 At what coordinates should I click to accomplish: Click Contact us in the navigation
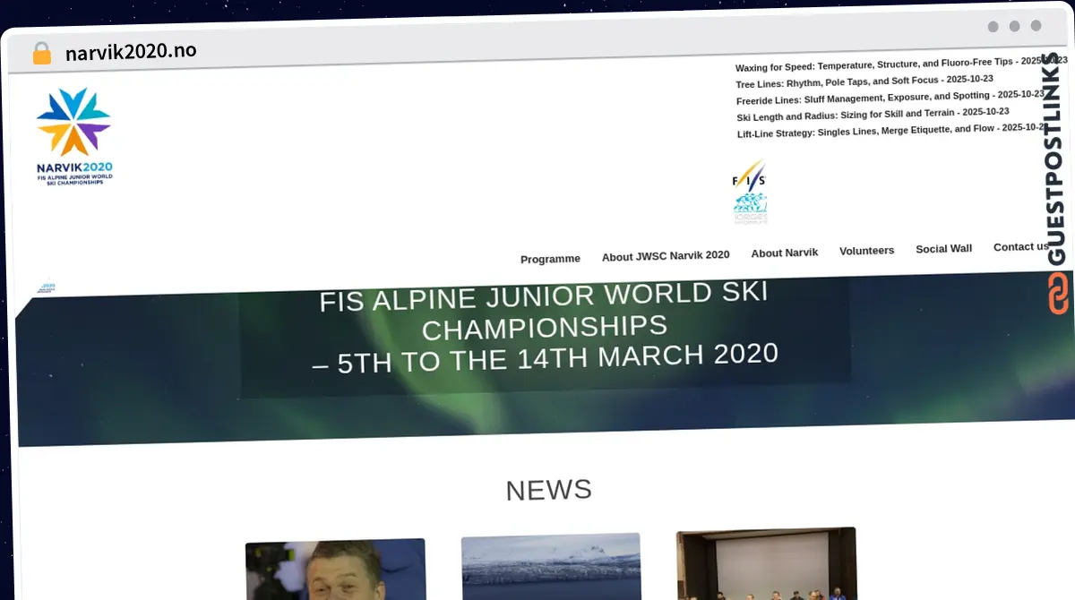[x=1021, y=246]
